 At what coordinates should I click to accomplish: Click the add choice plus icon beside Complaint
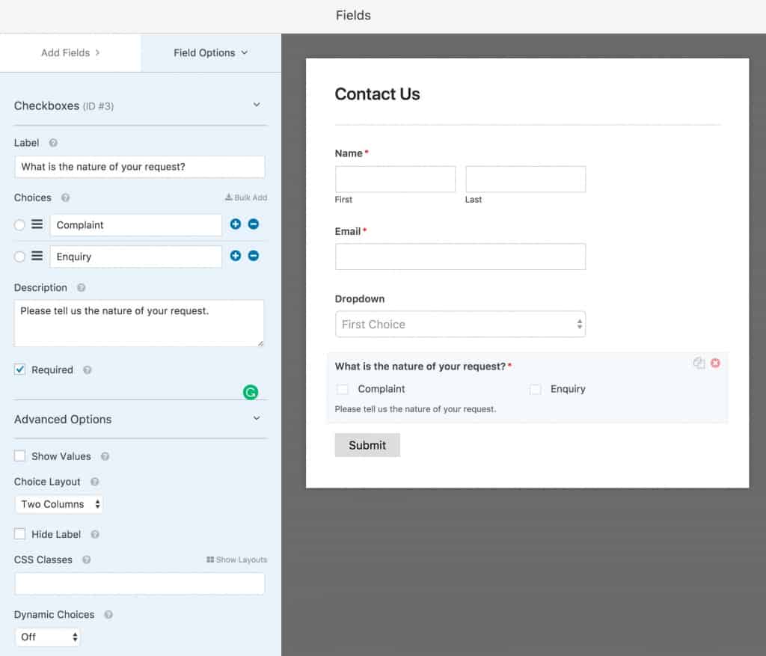tap(236, 224)
